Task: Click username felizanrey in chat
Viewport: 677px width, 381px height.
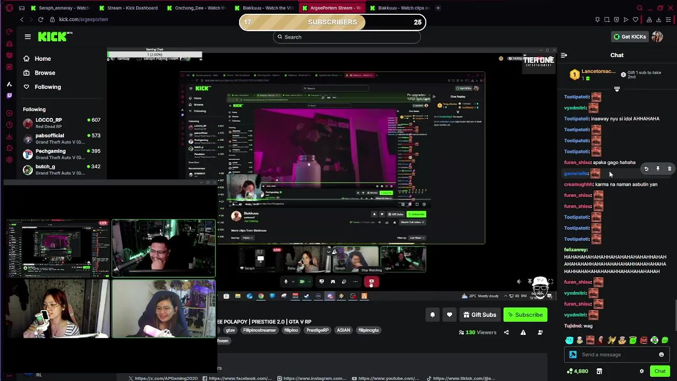Action: pos(575,249)
